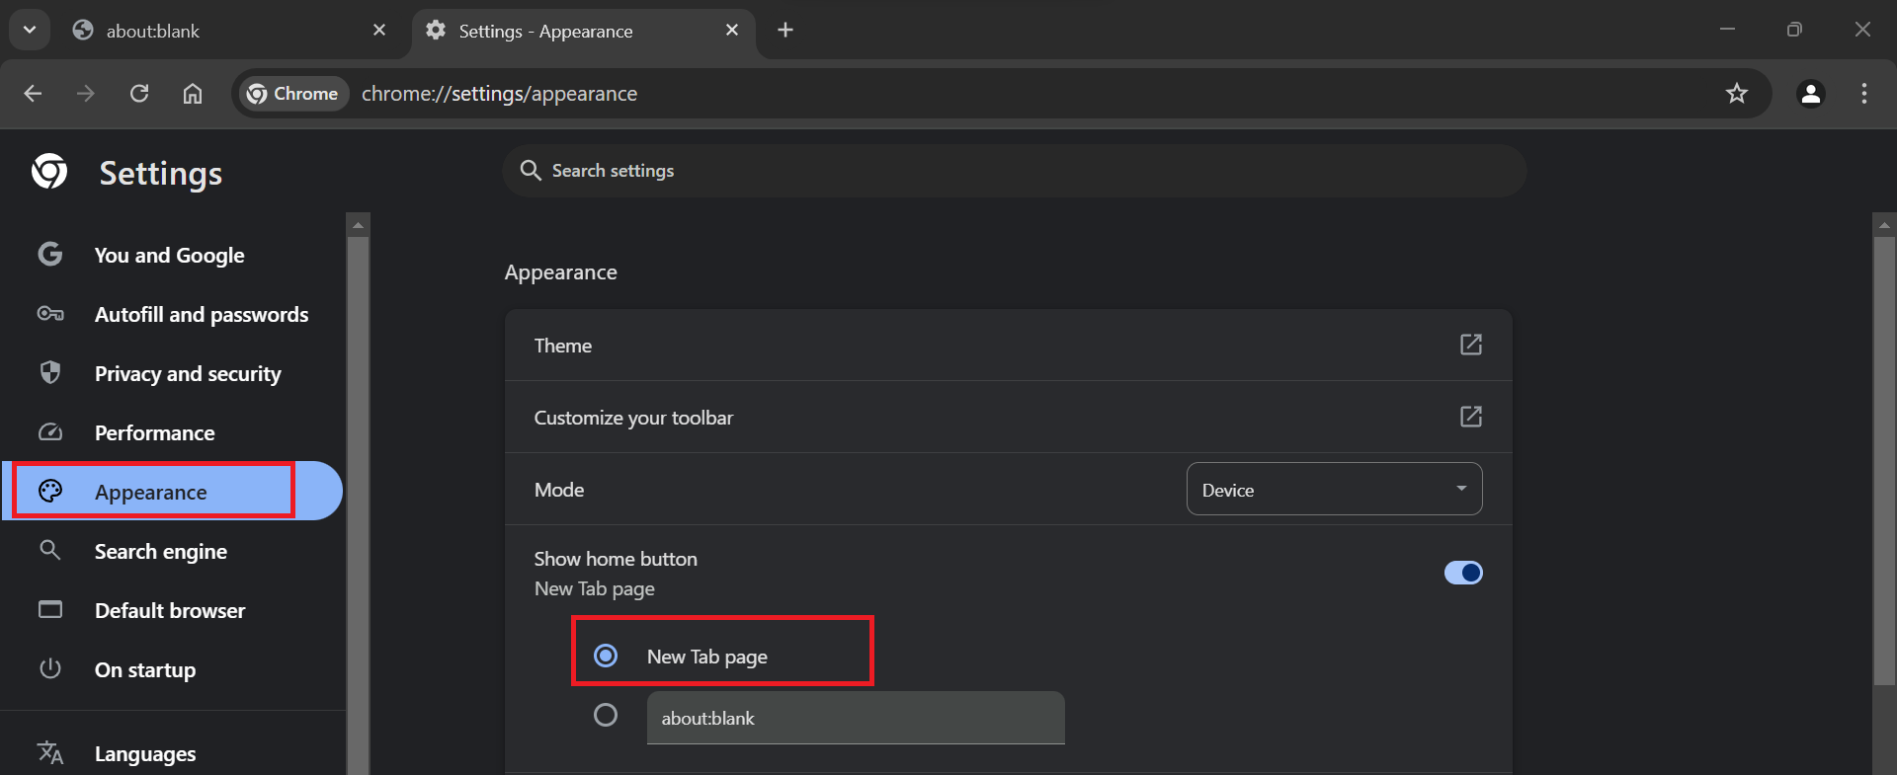This screenshot has height=775, width=1897.
Task: Click the magnifier icon for Search engine
Action: point(49,550)
